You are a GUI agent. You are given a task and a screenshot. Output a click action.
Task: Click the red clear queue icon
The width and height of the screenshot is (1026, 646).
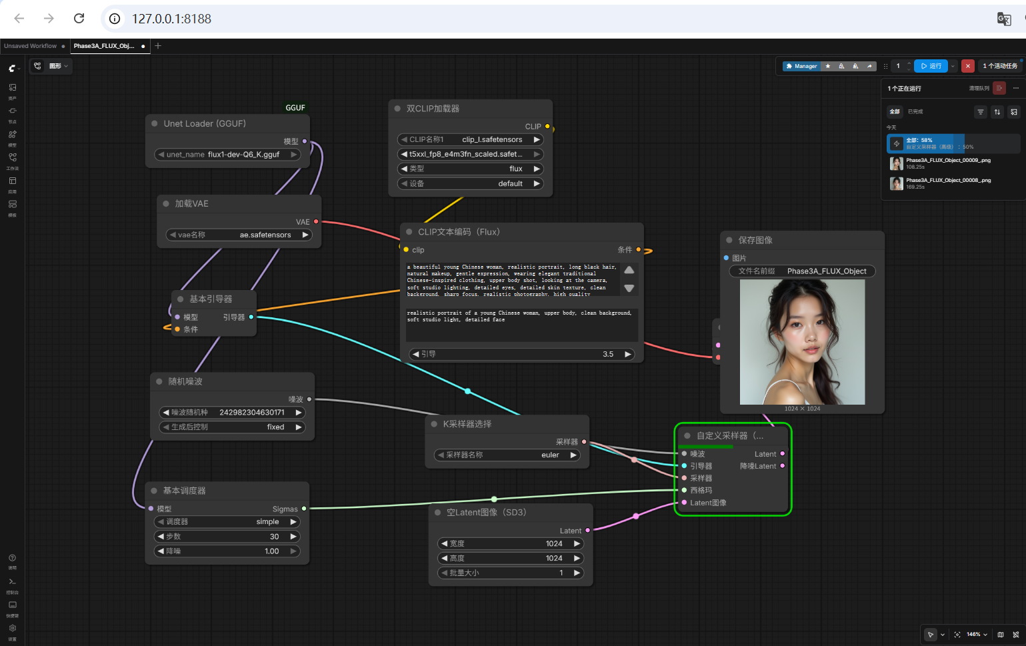999,88
